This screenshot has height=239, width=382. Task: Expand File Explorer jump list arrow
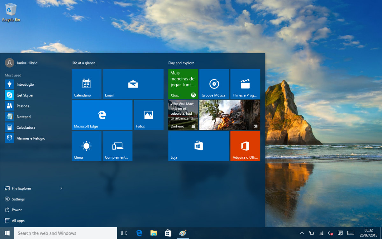click(61, 188)
